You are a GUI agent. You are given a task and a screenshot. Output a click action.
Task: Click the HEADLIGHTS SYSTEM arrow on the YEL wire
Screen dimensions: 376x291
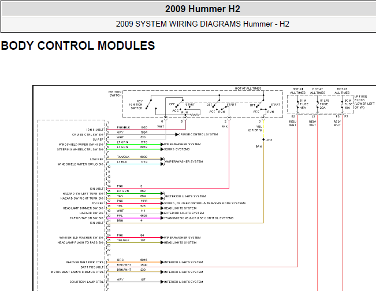[x=178, y=208]
